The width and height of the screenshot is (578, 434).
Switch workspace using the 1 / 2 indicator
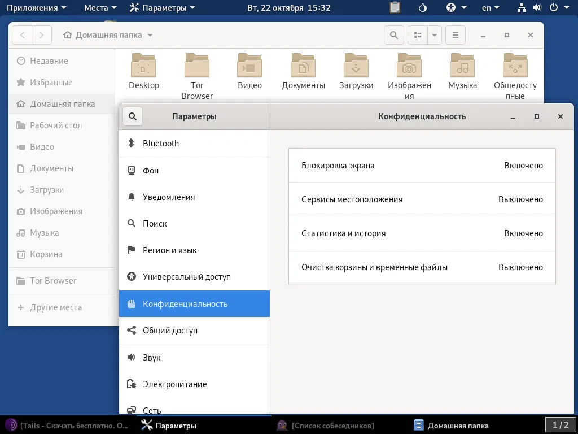(x=560, y=425)
